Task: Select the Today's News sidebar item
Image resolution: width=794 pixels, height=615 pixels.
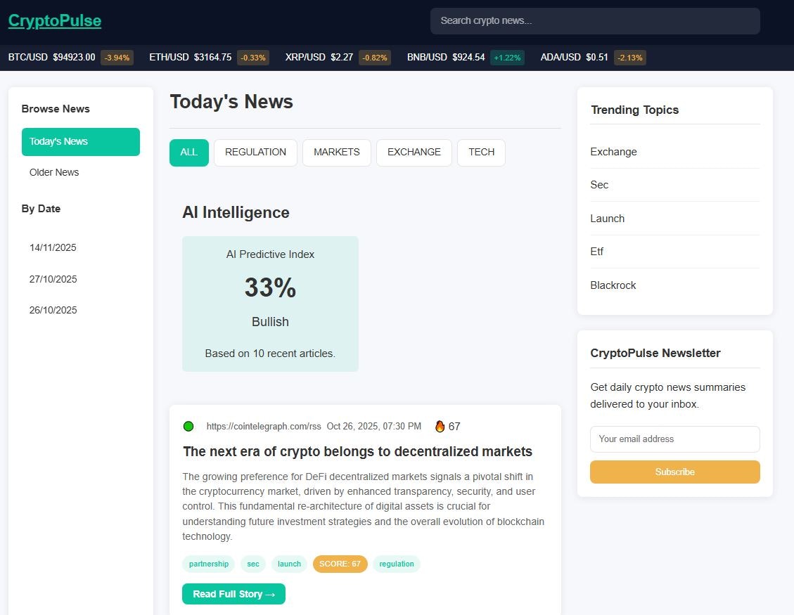Action: click(80, 142)
